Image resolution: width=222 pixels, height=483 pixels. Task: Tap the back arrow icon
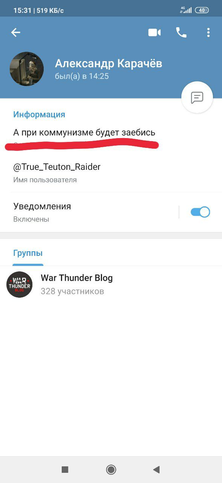click(x=15, y=33)
